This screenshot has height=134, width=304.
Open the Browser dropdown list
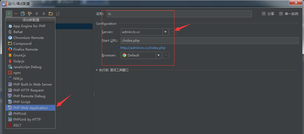[x=159, y=55]
